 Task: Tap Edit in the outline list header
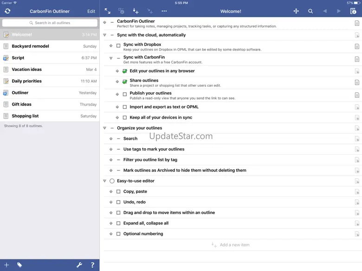[91, 11]
